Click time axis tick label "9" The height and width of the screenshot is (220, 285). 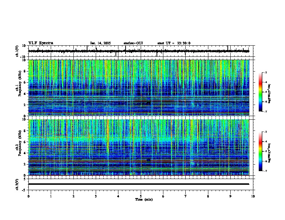[230, 196]
